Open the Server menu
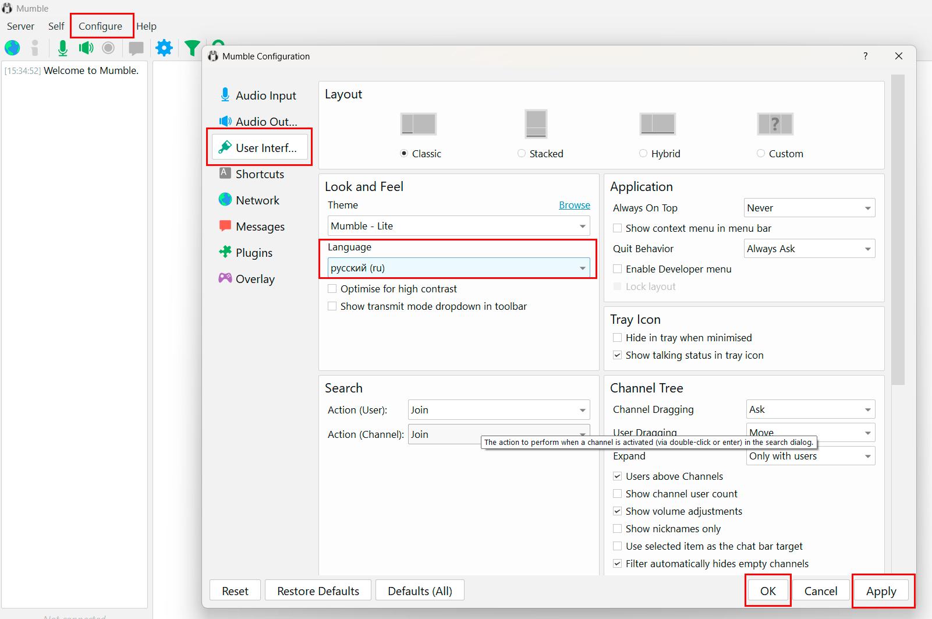932x619 pixels. (x=20, y=26)
